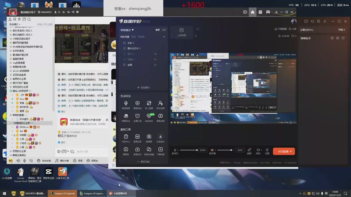351x197 pixels.
Task: Adjust the microphone volume slider at 500%
Action: point(189,150)
